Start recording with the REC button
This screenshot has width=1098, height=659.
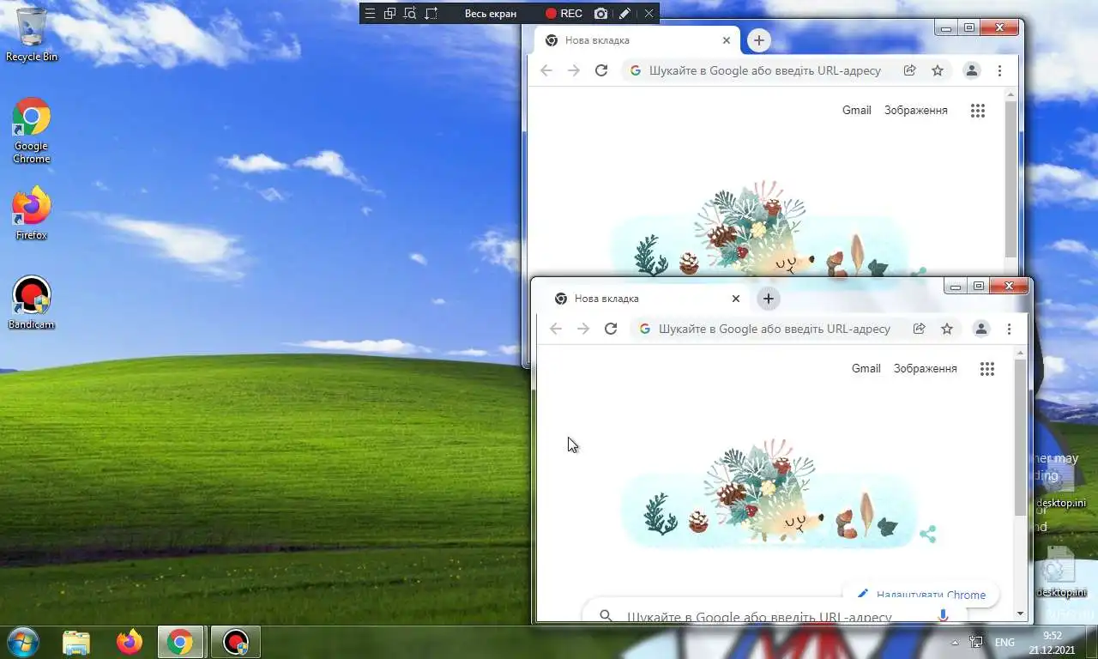[564, 14]
